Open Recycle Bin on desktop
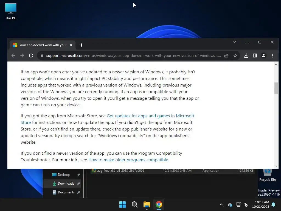The image size is (281, 211). click(x=267, y=175)
